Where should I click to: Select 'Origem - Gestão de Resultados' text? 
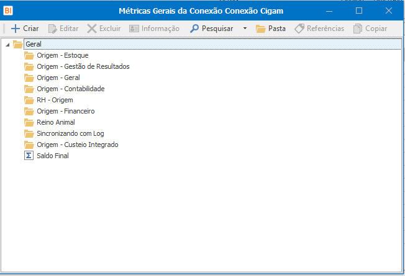click(x=83, y=66)
